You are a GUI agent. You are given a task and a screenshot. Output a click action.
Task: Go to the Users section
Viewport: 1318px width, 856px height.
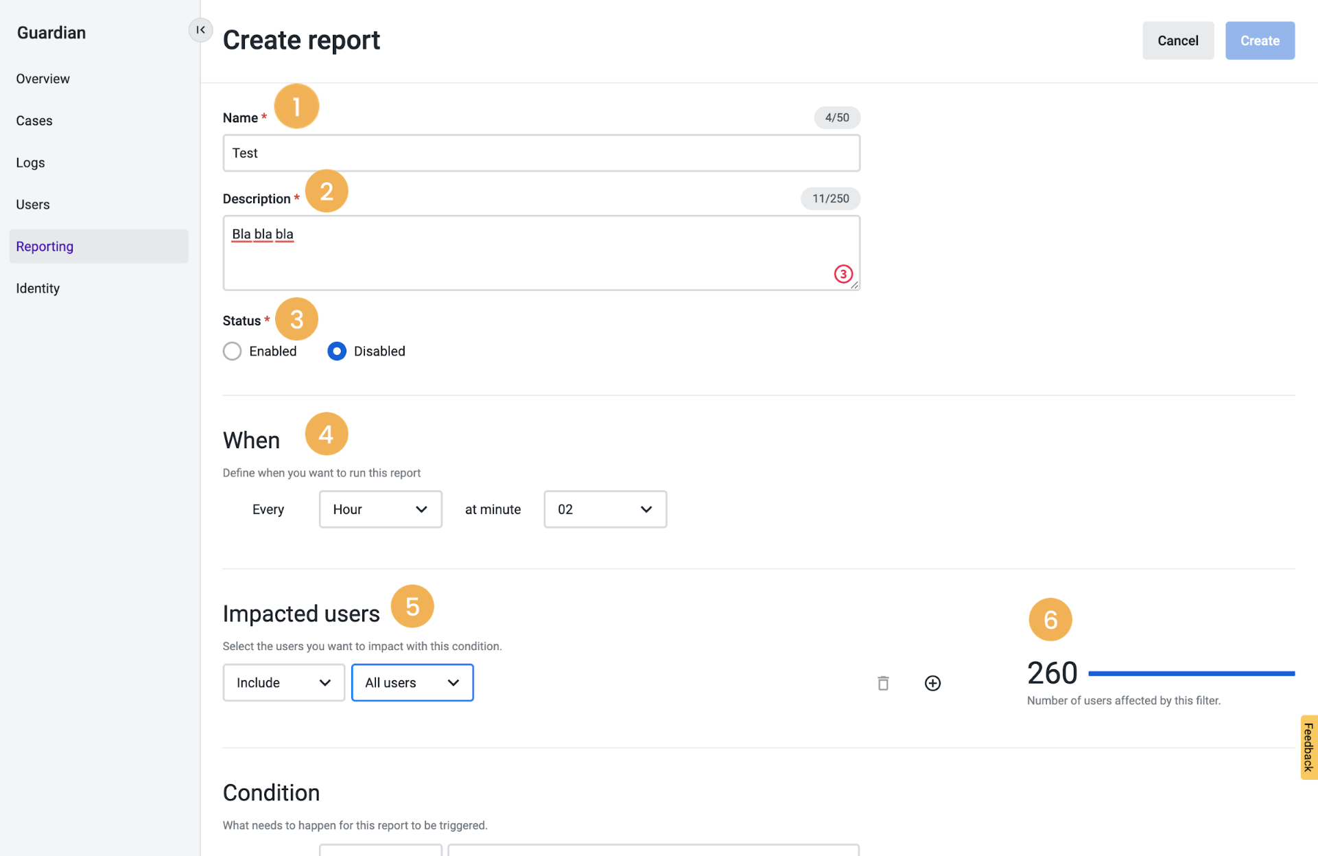[32, 204]
